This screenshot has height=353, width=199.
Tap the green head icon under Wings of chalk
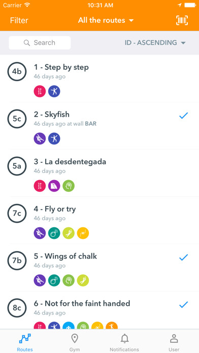[69, 280]
